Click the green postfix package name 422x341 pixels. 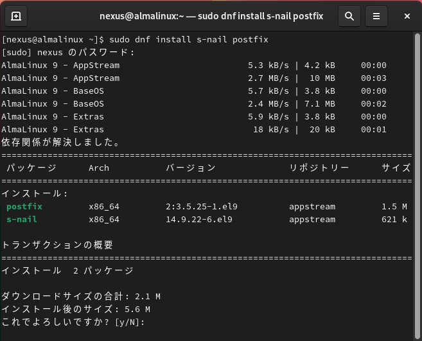(x=24, y=207)
